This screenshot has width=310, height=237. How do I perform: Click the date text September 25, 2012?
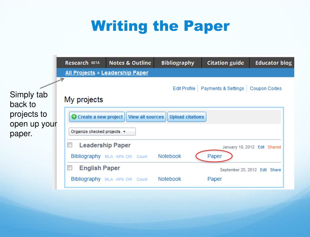(x=238, y=170)
